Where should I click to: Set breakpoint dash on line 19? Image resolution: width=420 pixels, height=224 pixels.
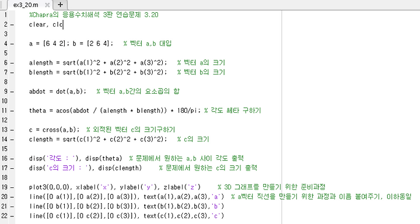pyautogui.click(x=12, y=187)
